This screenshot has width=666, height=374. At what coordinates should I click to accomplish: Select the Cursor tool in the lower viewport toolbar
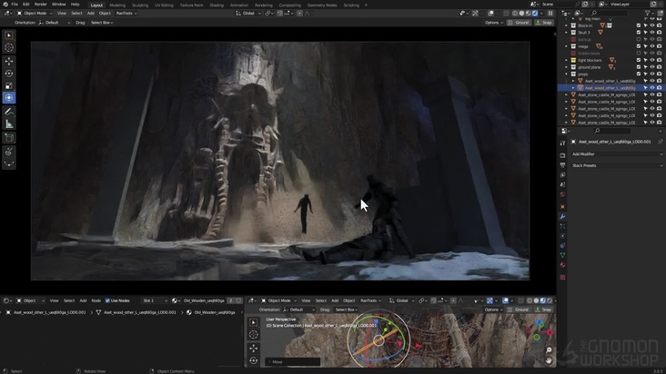254,335
